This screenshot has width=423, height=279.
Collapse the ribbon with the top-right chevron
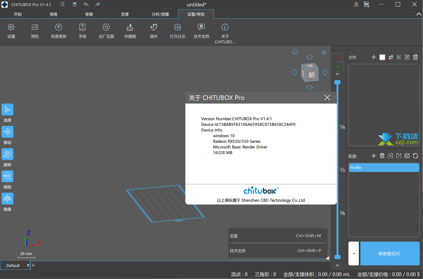(419, 14)
